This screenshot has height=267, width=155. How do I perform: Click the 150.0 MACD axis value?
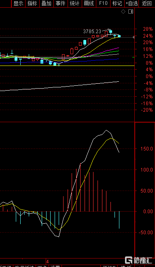147,149
